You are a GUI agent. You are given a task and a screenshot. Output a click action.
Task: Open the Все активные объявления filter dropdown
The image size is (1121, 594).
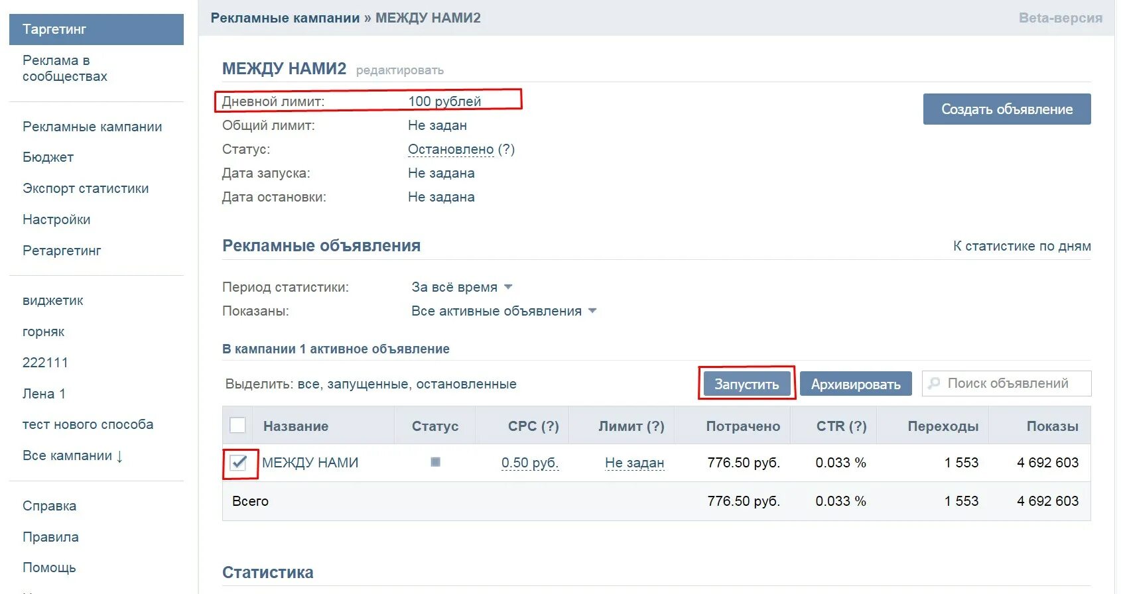[504, 311]
